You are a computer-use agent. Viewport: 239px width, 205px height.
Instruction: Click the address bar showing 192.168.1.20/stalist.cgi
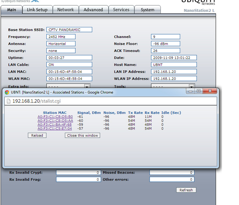pyautogui.click(x=111, y=101)
